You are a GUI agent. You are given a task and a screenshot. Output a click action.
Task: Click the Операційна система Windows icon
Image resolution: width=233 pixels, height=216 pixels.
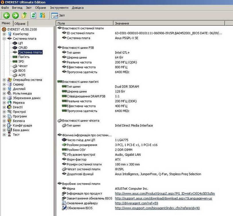pyautogui.click(x=10, y=80)
